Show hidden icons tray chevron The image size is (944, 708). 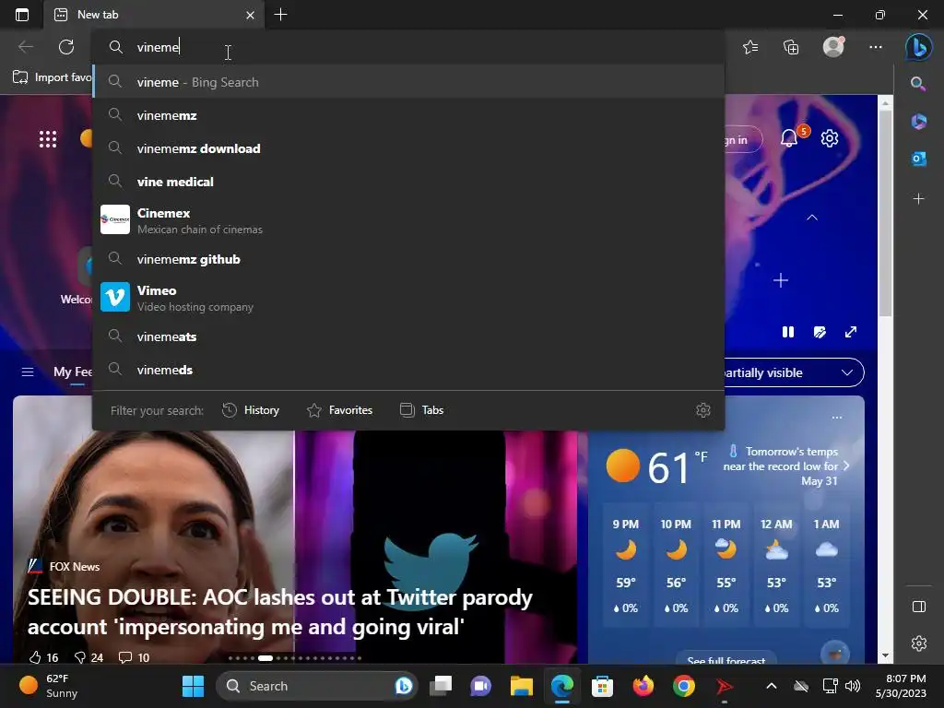coord(771,686)
